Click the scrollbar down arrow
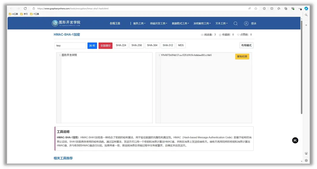317x169 pixels. [x=301, y=161]
